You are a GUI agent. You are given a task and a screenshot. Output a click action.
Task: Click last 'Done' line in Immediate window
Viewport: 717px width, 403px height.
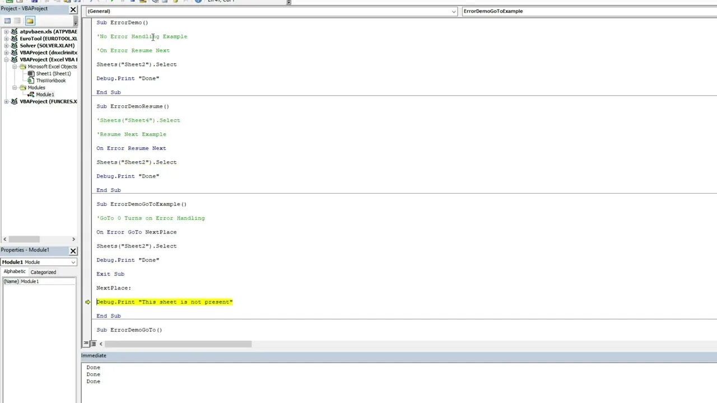pyautogui.click(x=94, y=382)
